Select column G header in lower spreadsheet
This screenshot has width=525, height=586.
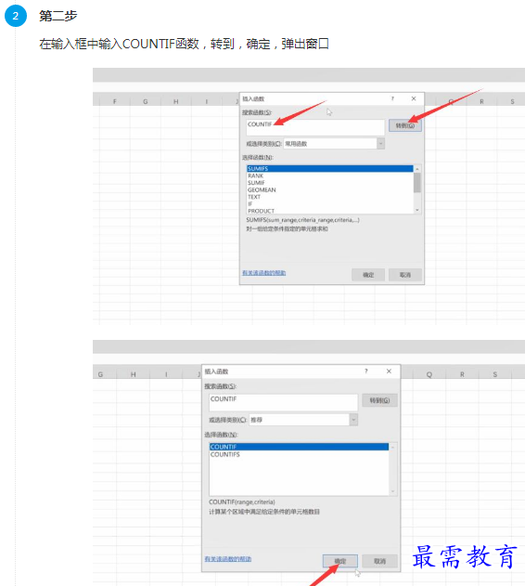tap(100, 374)
